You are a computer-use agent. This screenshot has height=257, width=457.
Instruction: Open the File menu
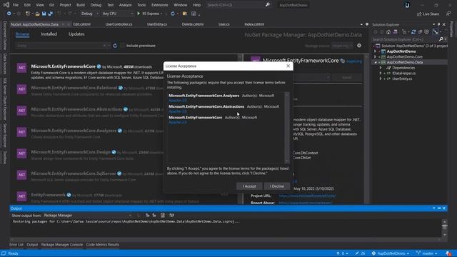16,5
